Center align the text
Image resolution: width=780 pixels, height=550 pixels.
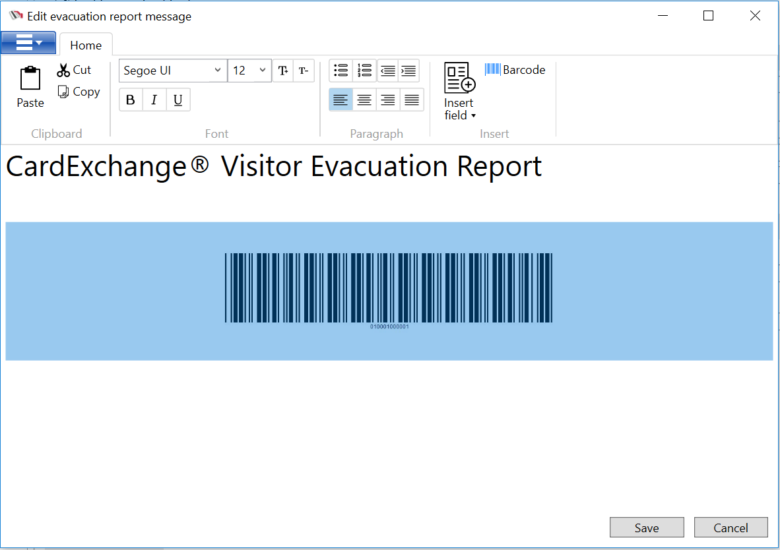pos(364,100)
